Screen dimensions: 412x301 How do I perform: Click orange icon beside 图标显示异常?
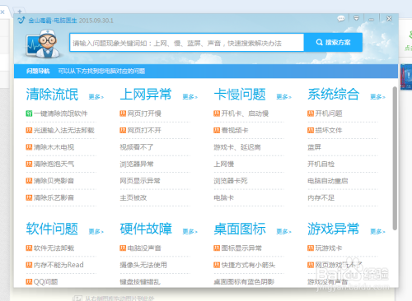tap(217, 248)
